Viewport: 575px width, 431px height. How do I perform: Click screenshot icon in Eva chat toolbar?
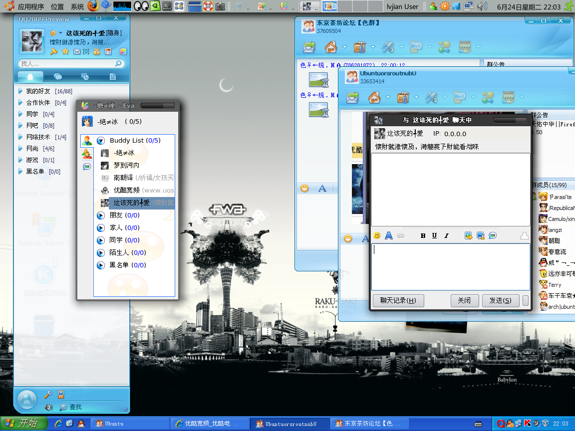pos(480,235)
